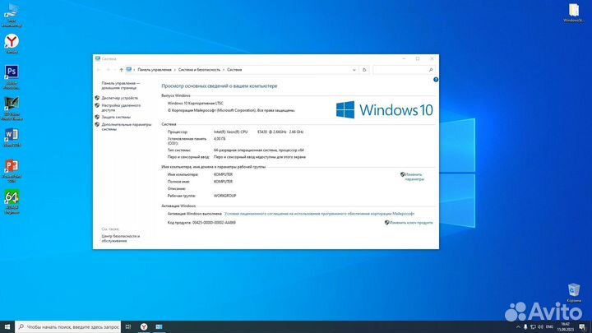The image size is (592, 333).
Task: Expand the address bar history dropdown
Action: 354,70
